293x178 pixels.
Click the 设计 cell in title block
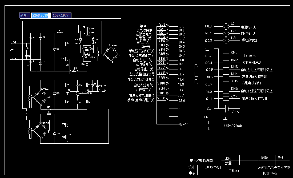tap(191, 167)
